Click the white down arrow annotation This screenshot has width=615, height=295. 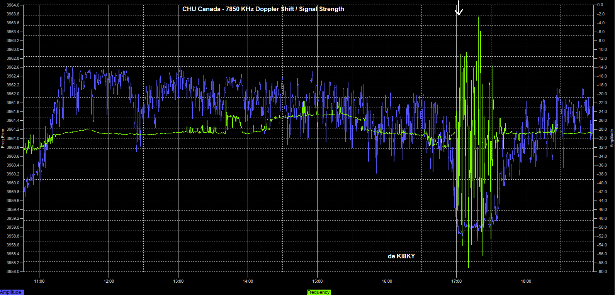point(458,8)
